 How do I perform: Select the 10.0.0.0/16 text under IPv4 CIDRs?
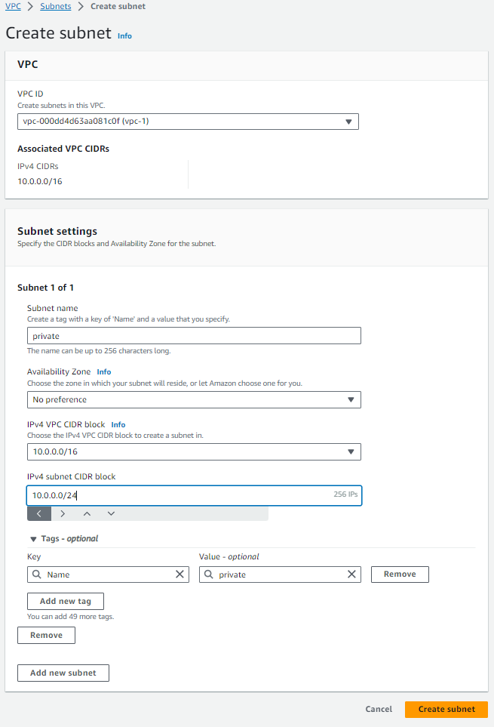click(40, 181)
